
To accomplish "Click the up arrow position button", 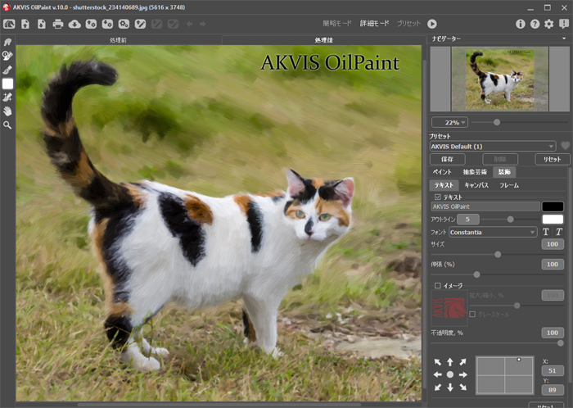I will click(x=449, y=361).
